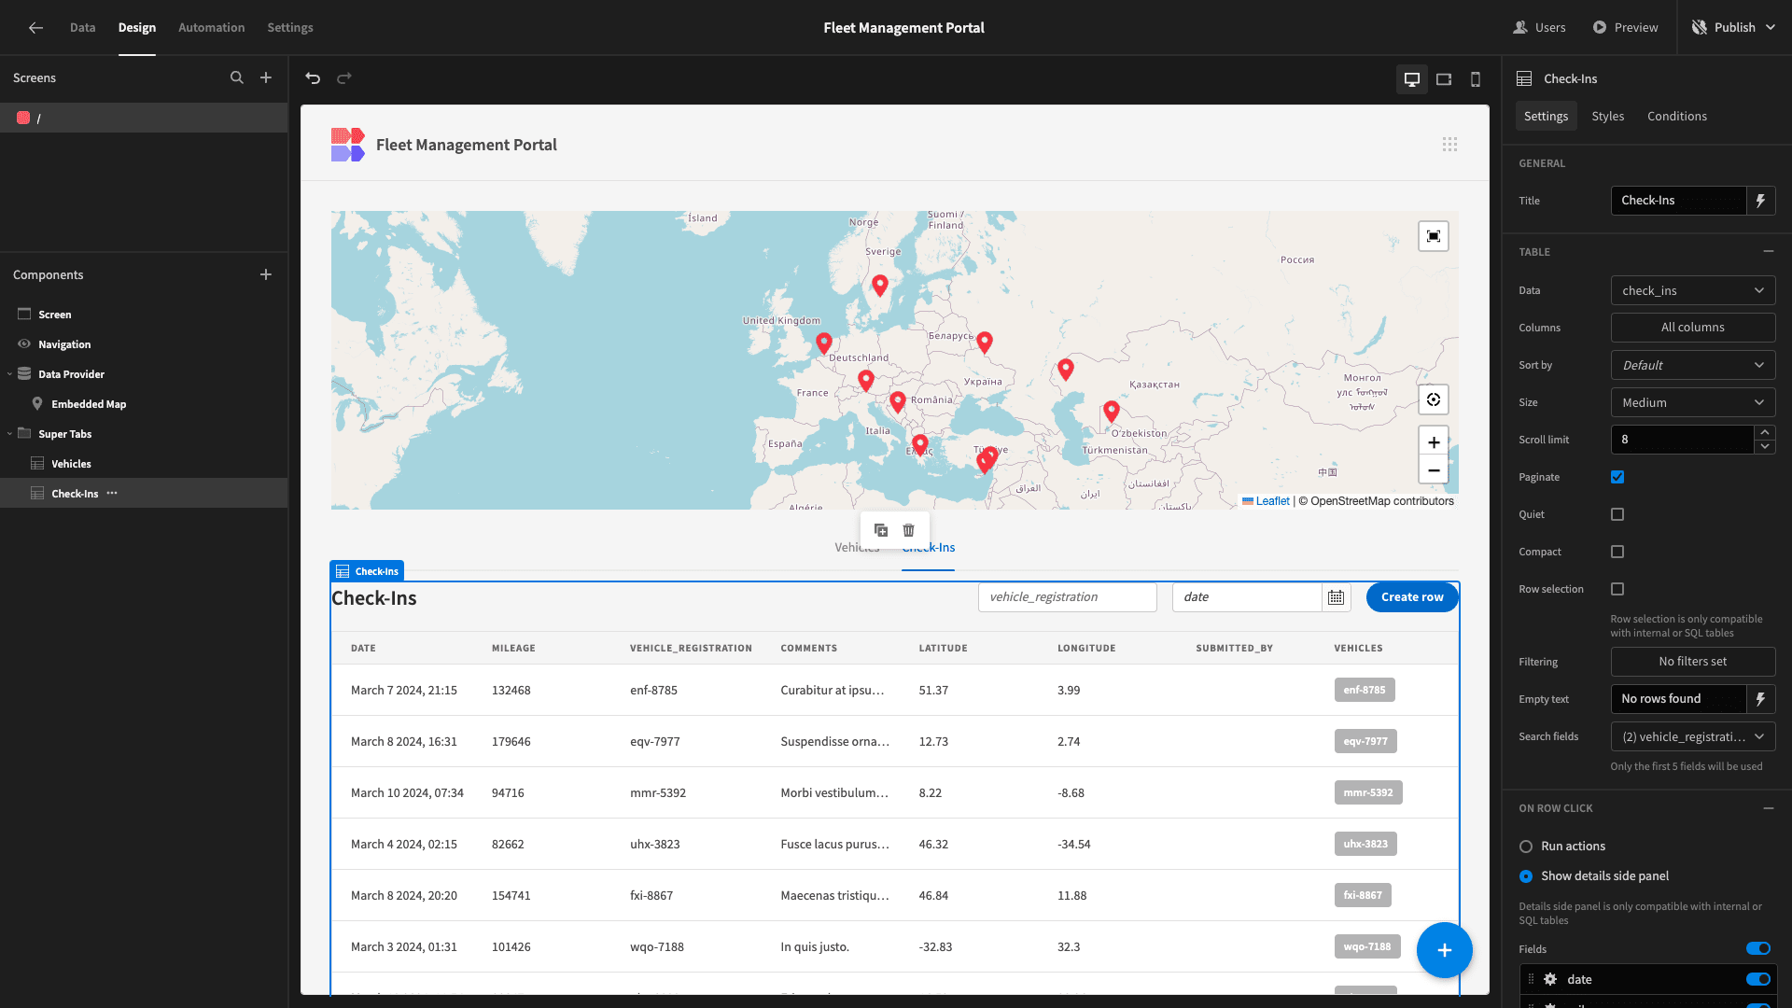Switch to the Styles tab
The image size is (1792, 1008).
(x=1607, y=116)
